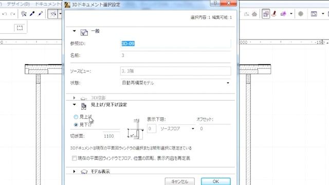Click the OK button
The height and width of the screenshot is (185, 329).
(216, 181)
